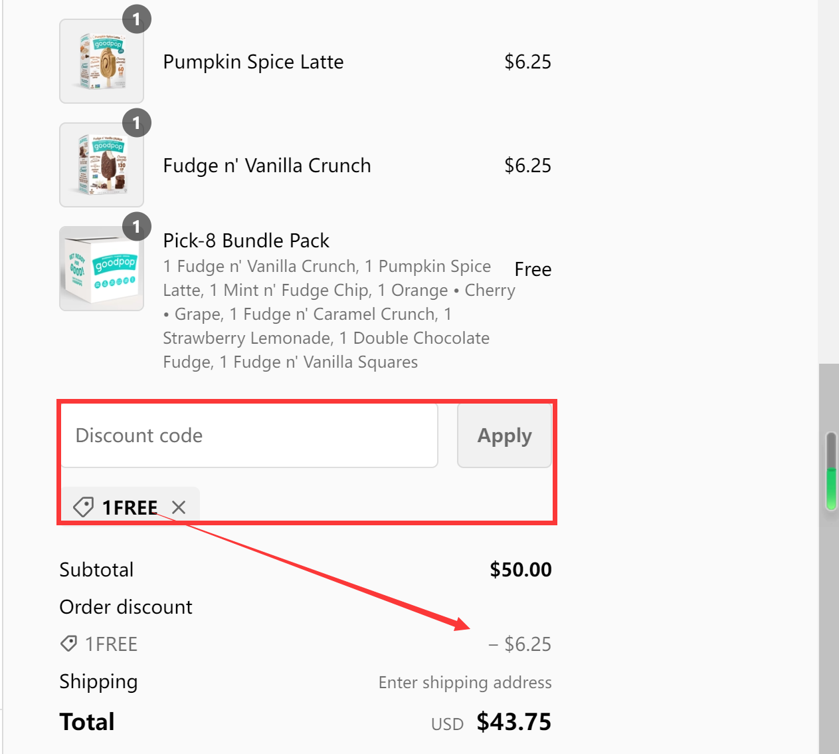Click inside the Discount code field
839x754 pixels.
click(249, 436)
